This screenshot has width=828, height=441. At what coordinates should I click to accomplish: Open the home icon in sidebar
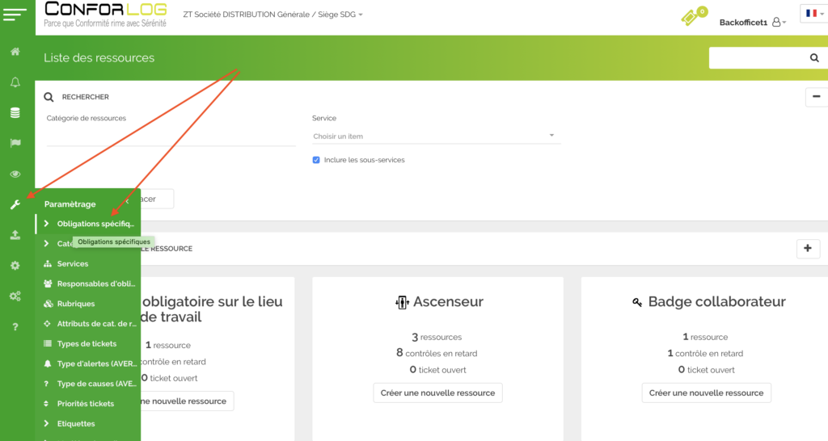tap(15, 52)
